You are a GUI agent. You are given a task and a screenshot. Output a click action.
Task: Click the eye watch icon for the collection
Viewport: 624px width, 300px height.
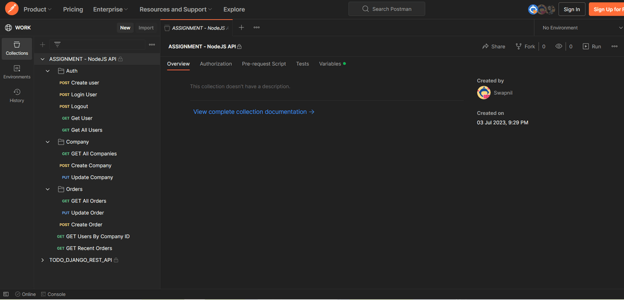[559, 47]
